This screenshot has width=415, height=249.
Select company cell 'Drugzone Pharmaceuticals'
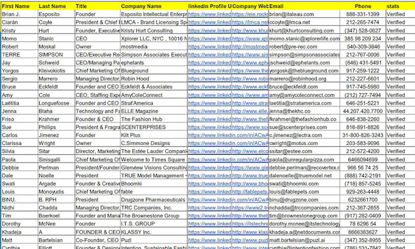tap(154, 200)
